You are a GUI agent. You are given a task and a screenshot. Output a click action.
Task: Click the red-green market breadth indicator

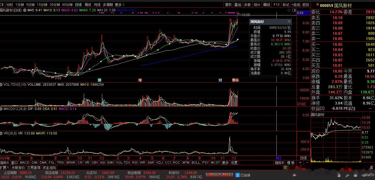tap(219, 175)
